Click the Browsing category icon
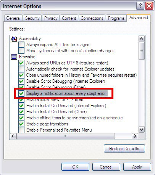Viewport: 155px width, 175px height. (x=14, y=57)
